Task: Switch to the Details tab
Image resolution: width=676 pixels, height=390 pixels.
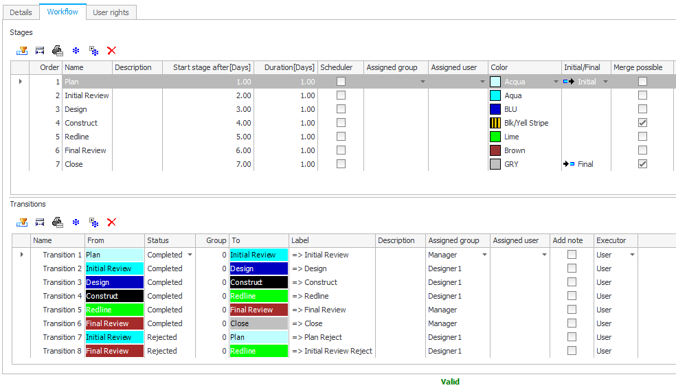Action: click(x=21, y=12)
